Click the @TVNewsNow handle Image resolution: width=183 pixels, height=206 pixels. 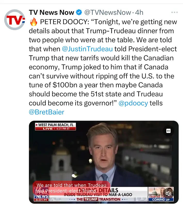tap(108, 12)
